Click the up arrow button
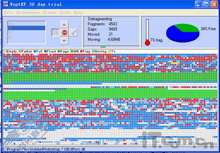This screenshot has height=153, width=220. point(64,24)
